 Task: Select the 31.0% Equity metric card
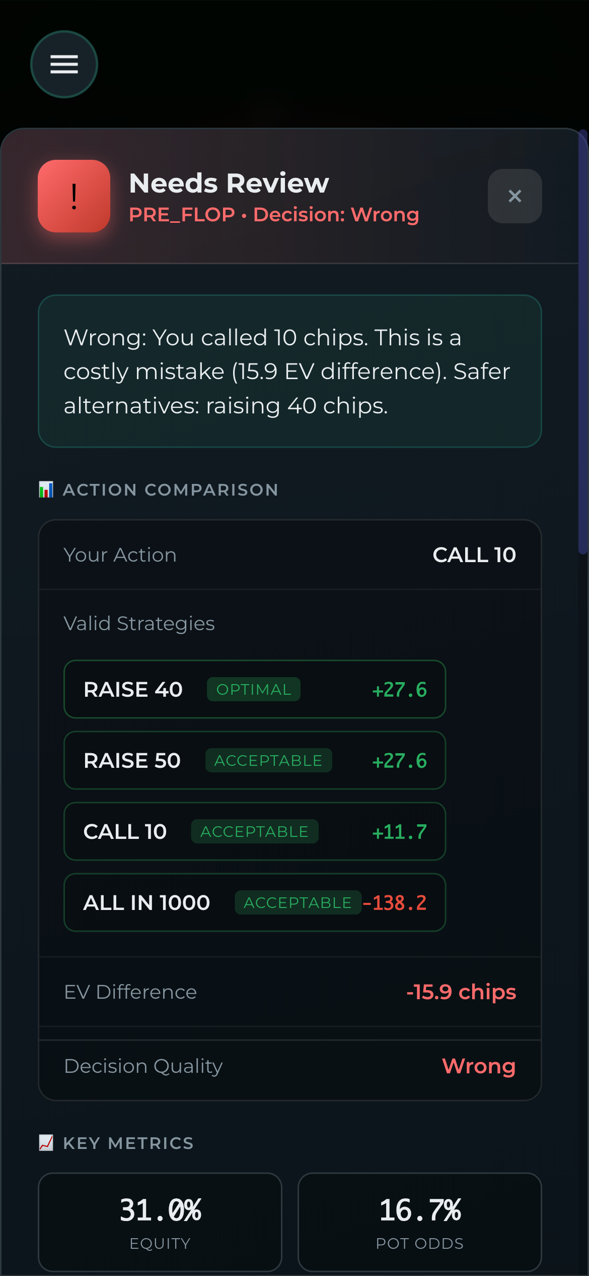click(160, 1222)
